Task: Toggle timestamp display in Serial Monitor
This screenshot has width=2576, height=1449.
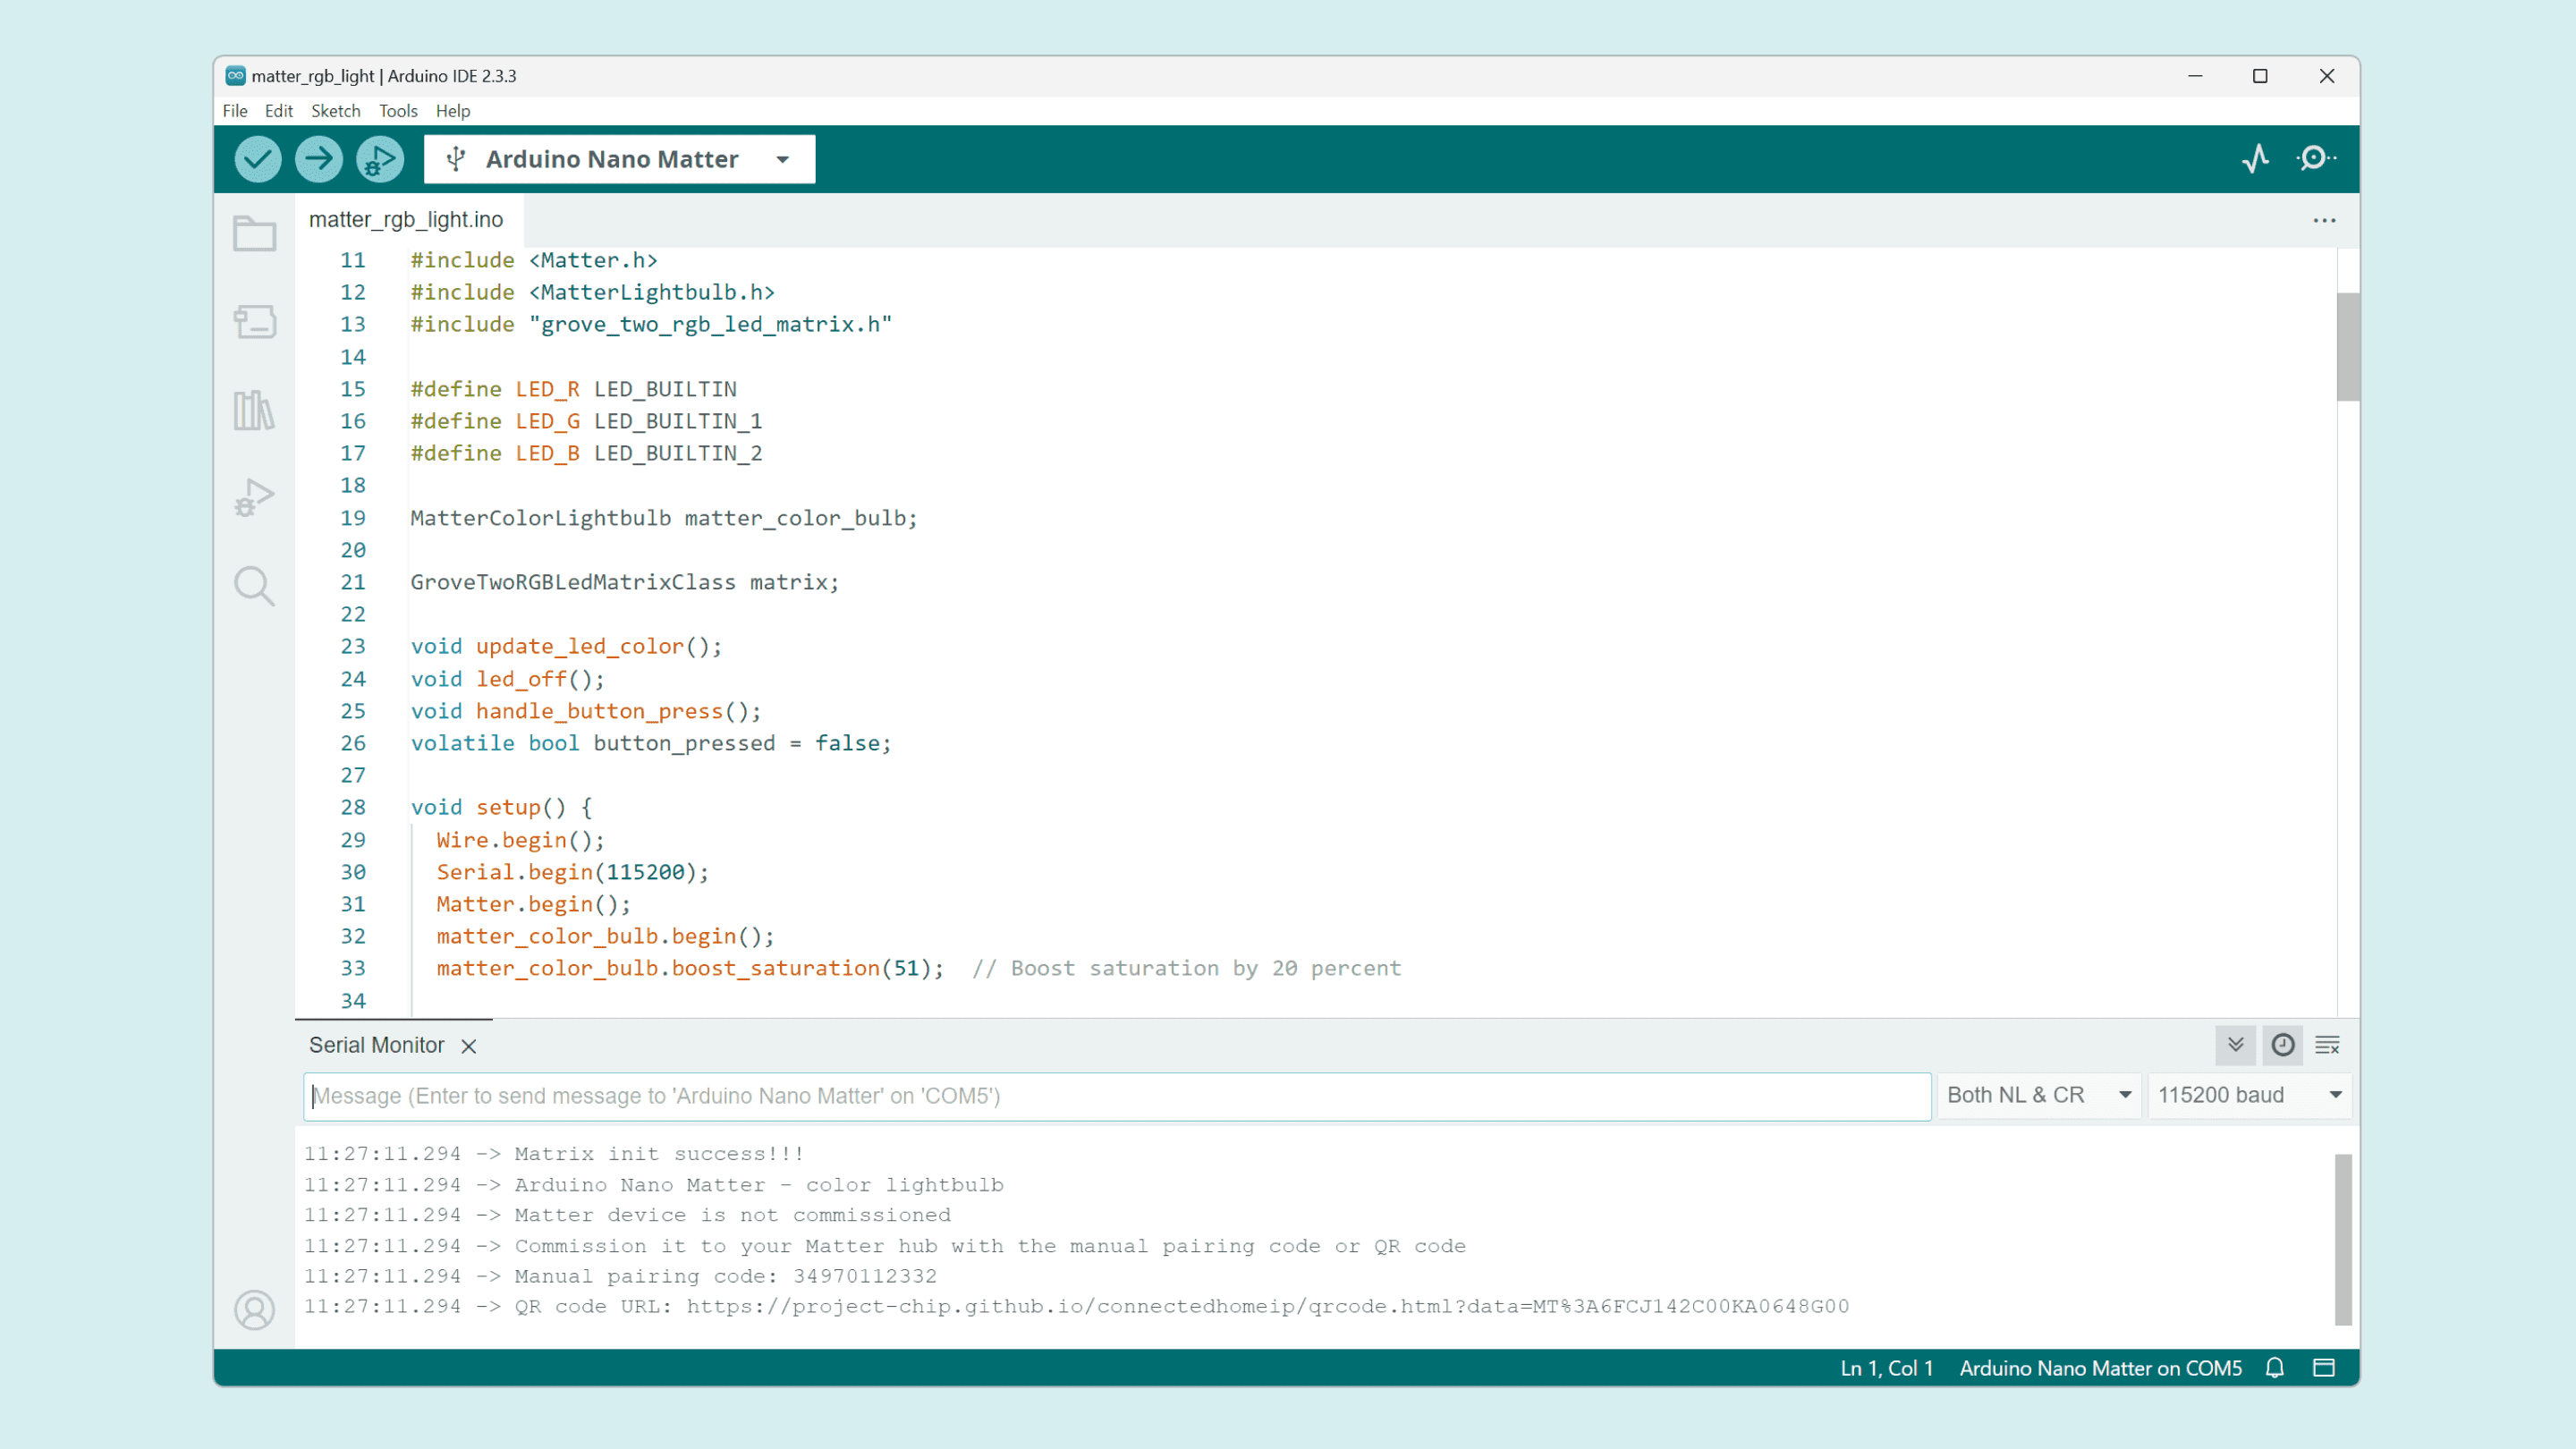Action: click(2283, 1045)
